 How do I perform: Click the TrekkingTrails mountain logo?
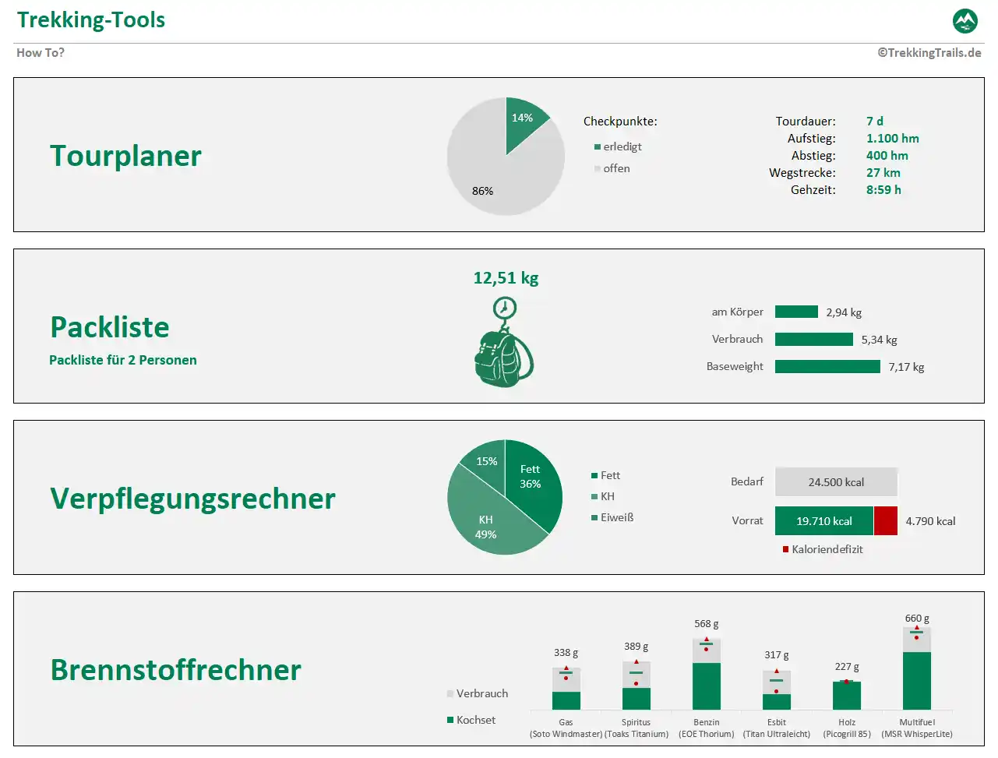tap(964, 20)
